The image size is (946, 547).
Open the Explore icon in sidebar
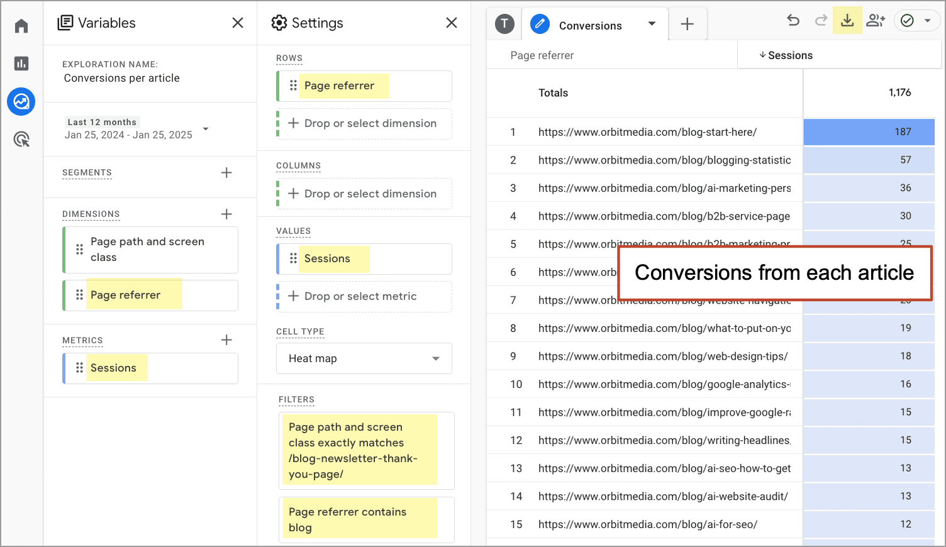(21, 101)
